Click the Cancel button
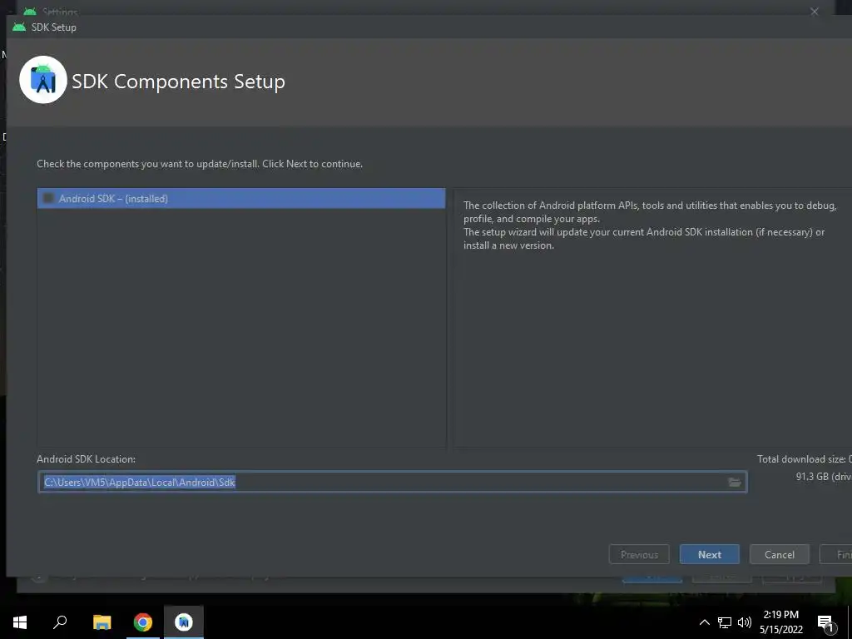 click(779, 554)
